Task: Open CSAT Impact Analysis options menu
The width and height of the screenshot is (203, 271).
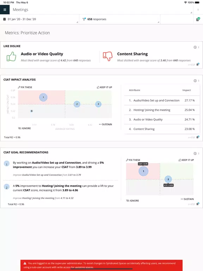Action: tap(199, 81)
